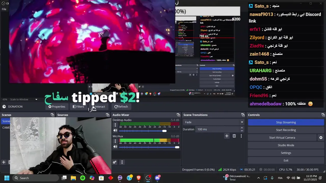
Task: Select the CAME scene in Scenes list
Action: pyautogui.click(x=6, y=128)
